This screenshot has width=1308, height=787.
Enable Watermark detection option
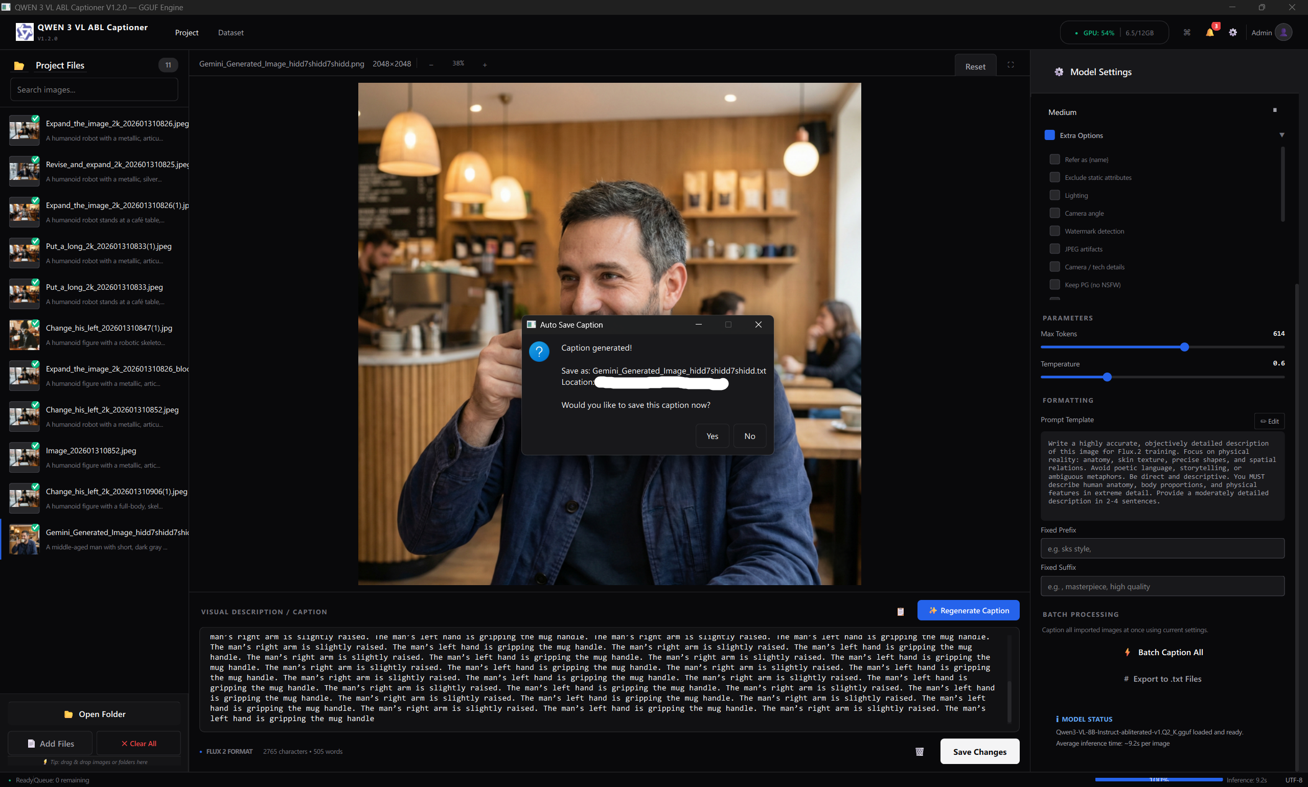tap(1054, 230)
